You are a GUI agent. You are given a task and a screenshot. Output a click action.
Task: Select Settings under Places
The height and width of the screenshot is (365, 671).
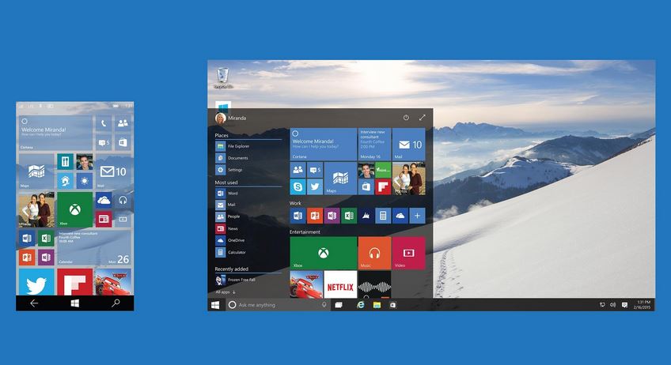(x=235, y=169)
